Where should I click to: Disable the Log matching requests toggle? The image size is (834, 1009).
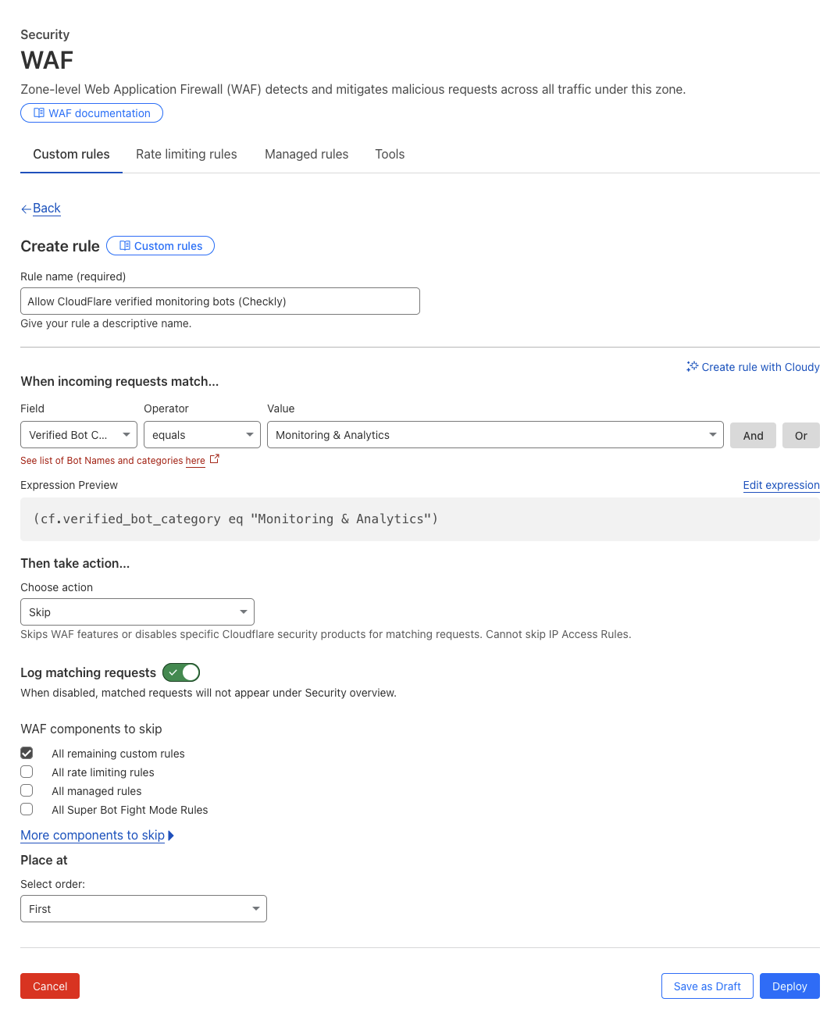click(180, 672)
